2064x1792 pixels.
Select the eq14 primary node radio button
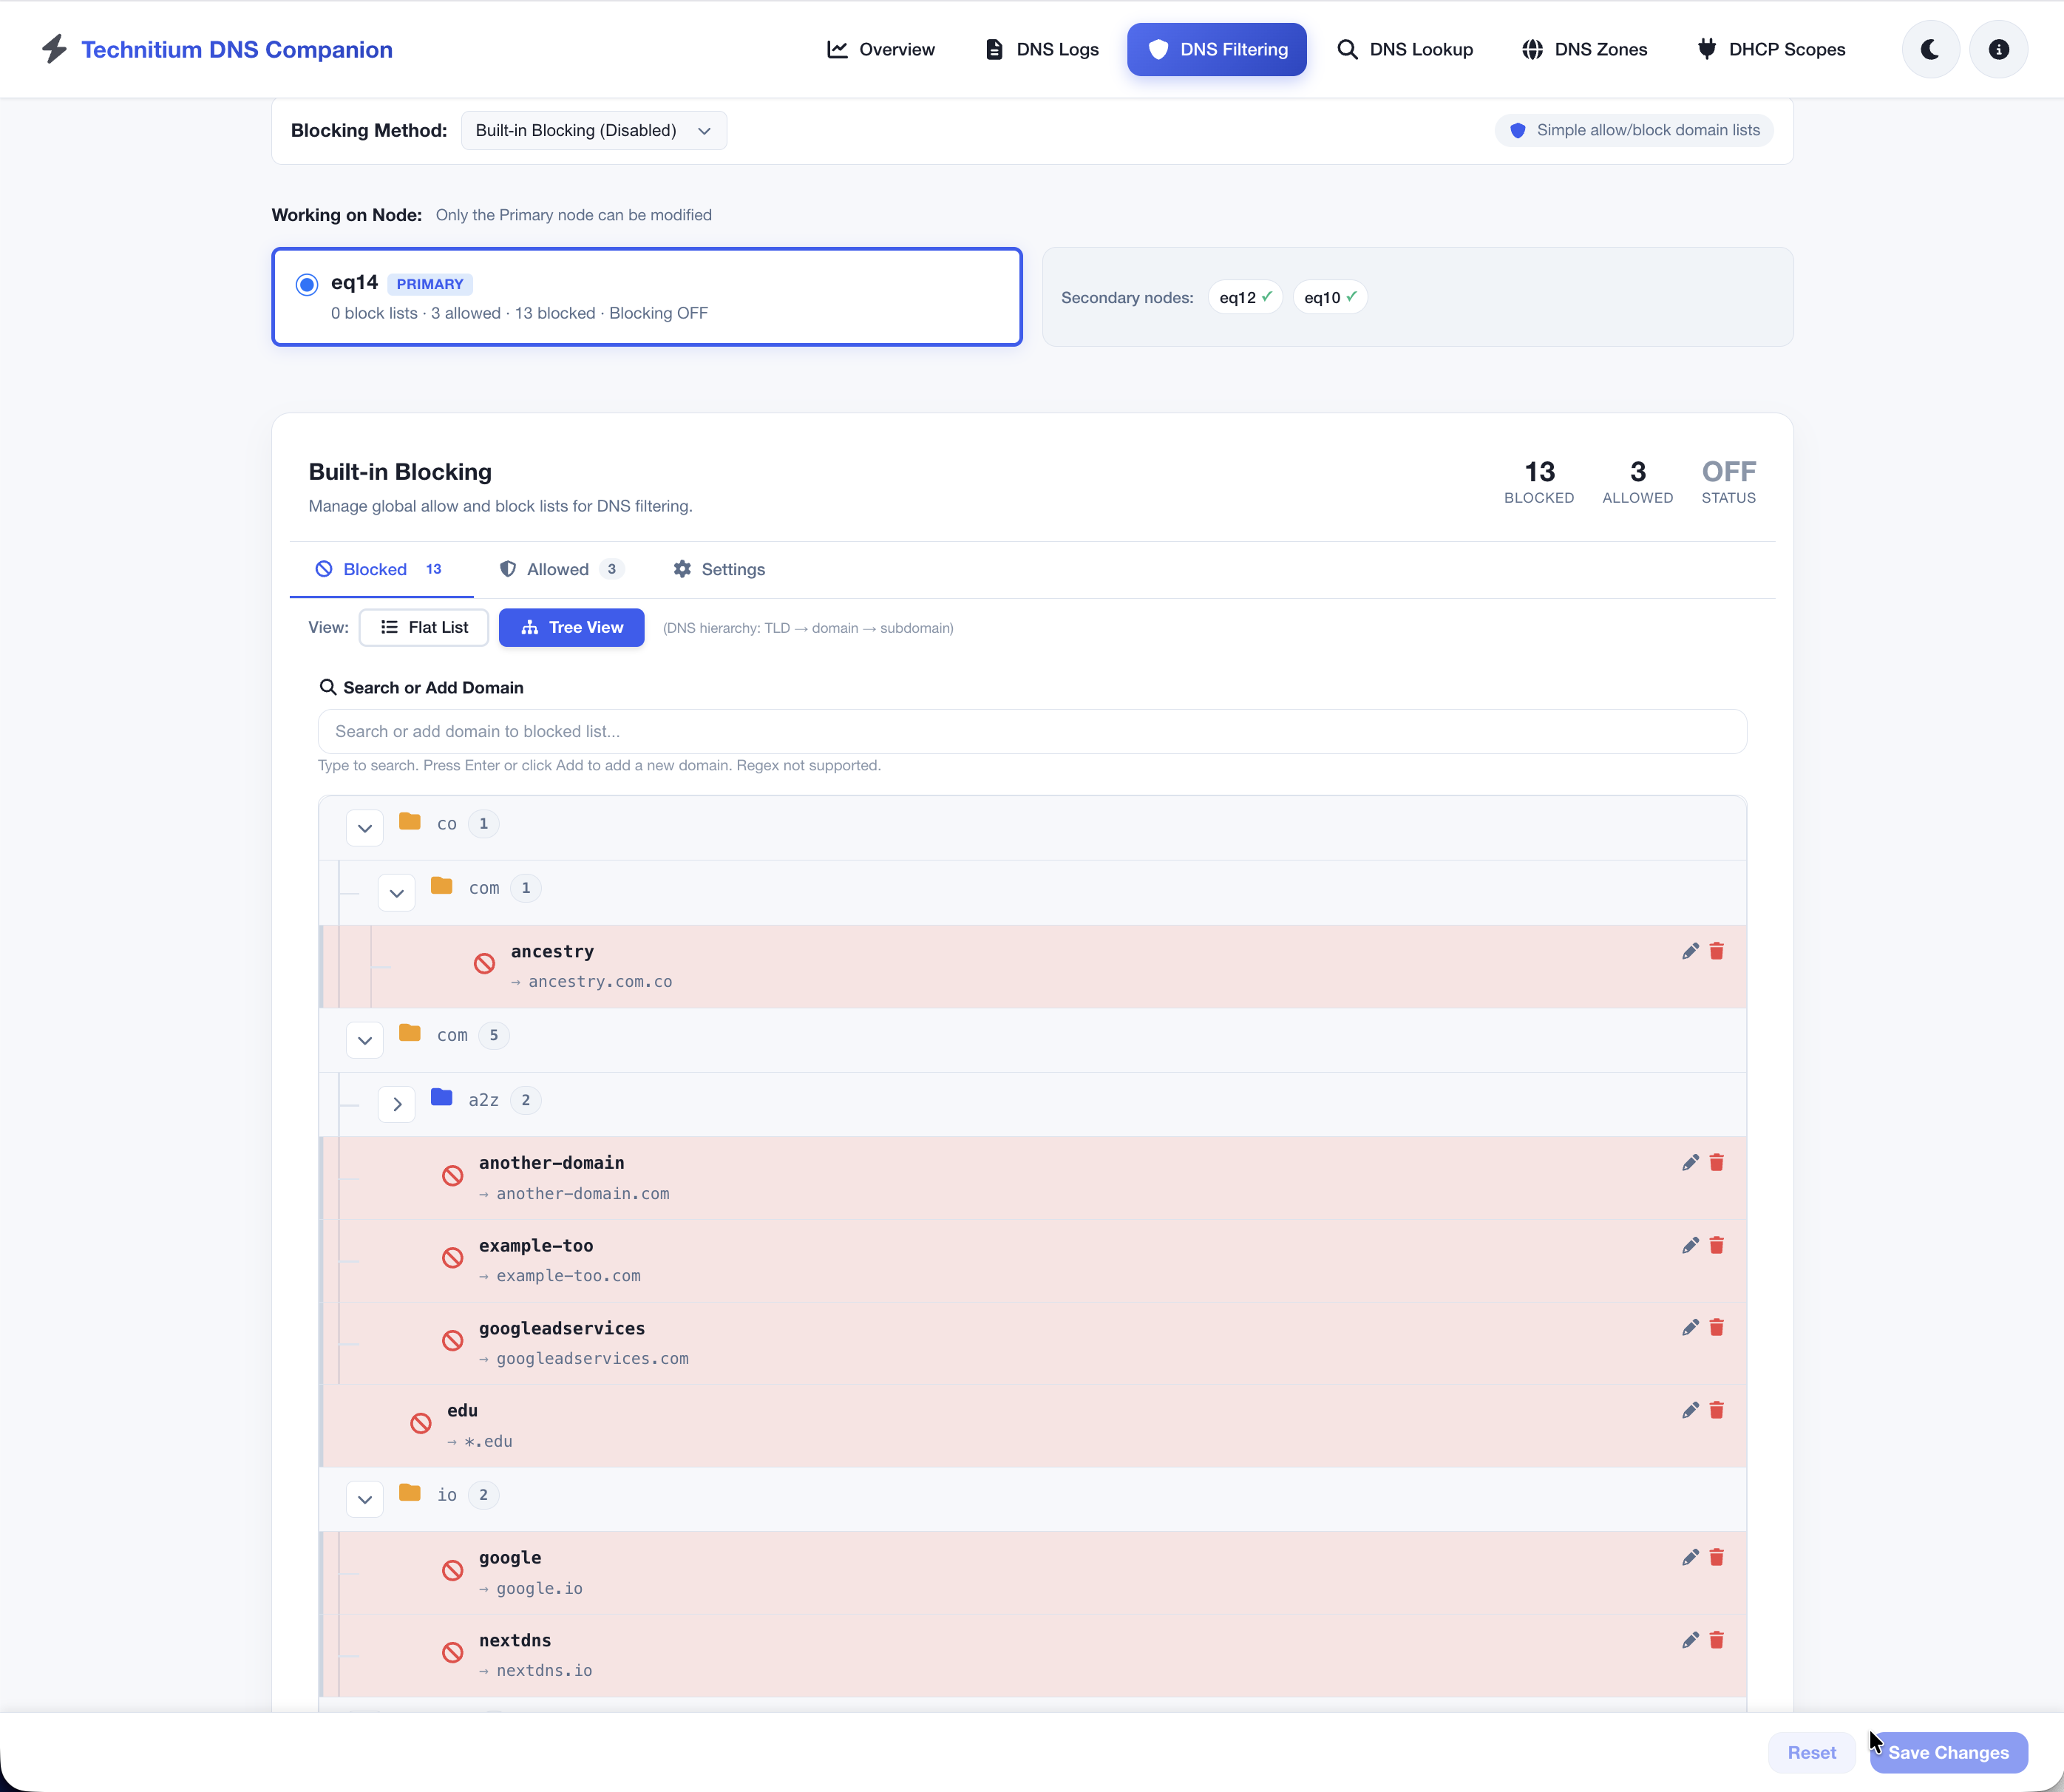[306, 284]
